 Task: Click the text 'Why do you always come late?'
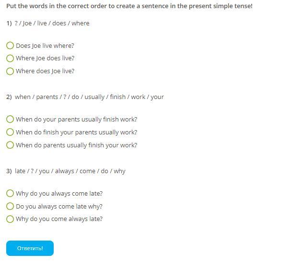[x=59, y=194]
